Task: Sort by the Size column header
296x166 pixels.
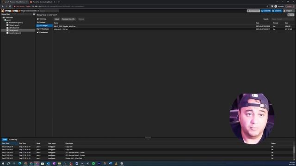Action: tap(286, 23)
